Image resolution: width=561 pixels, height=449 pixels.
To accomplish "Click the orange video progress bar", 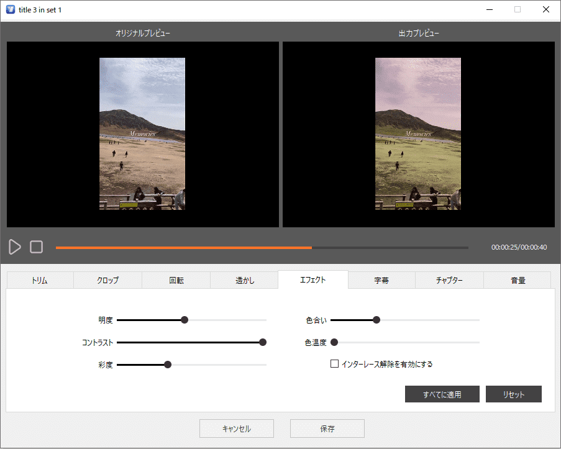I will [x=184, y=247].
